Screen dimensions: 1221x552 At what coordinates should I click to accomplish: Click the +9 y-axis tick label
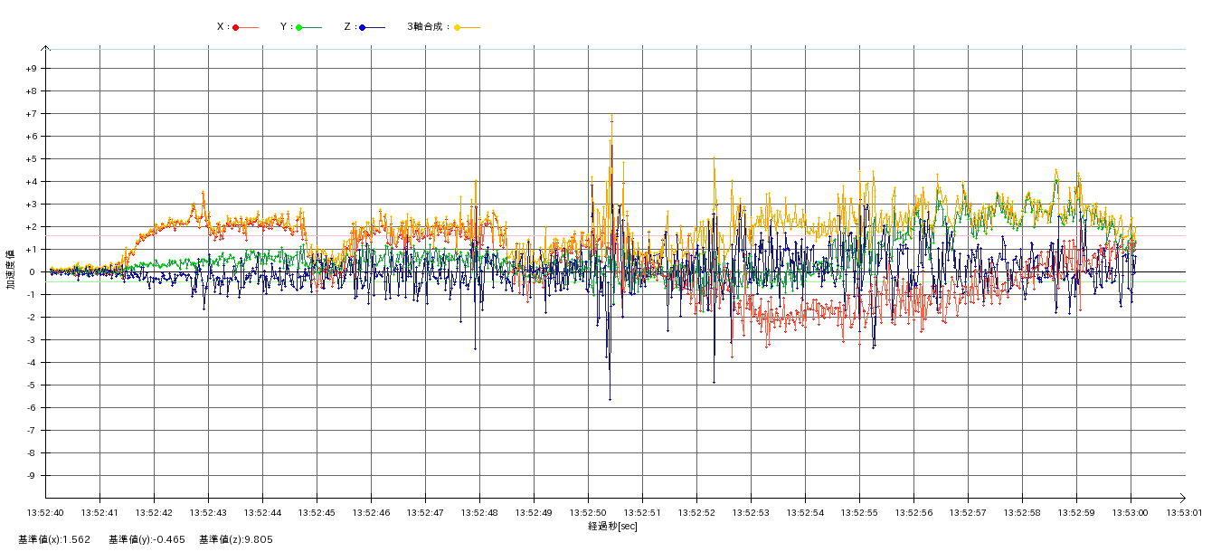pos(31,69)
